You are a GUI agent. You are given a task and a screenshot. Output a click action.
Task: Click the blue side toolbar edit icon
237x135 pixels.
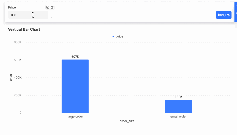(x=236, y=12)
